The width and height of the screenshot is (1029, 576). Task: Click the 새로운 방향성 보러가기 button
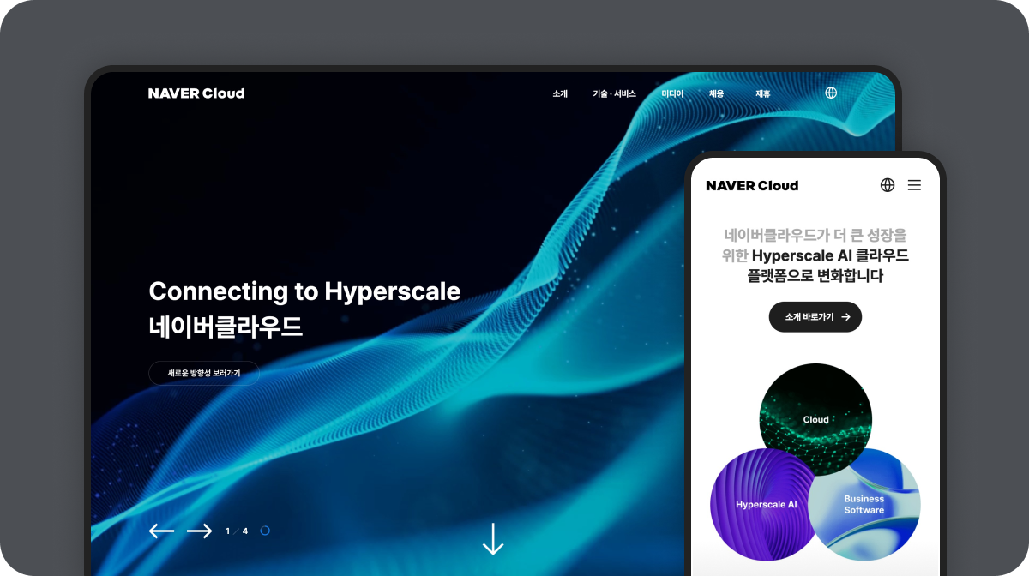pyautogui.click(x=204, y=373)
